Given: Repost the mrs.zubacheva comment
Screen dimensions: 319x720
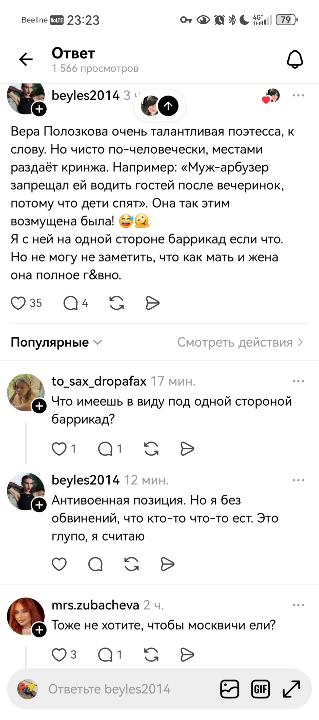Looking at the screenshot, I should coord(151,655).
